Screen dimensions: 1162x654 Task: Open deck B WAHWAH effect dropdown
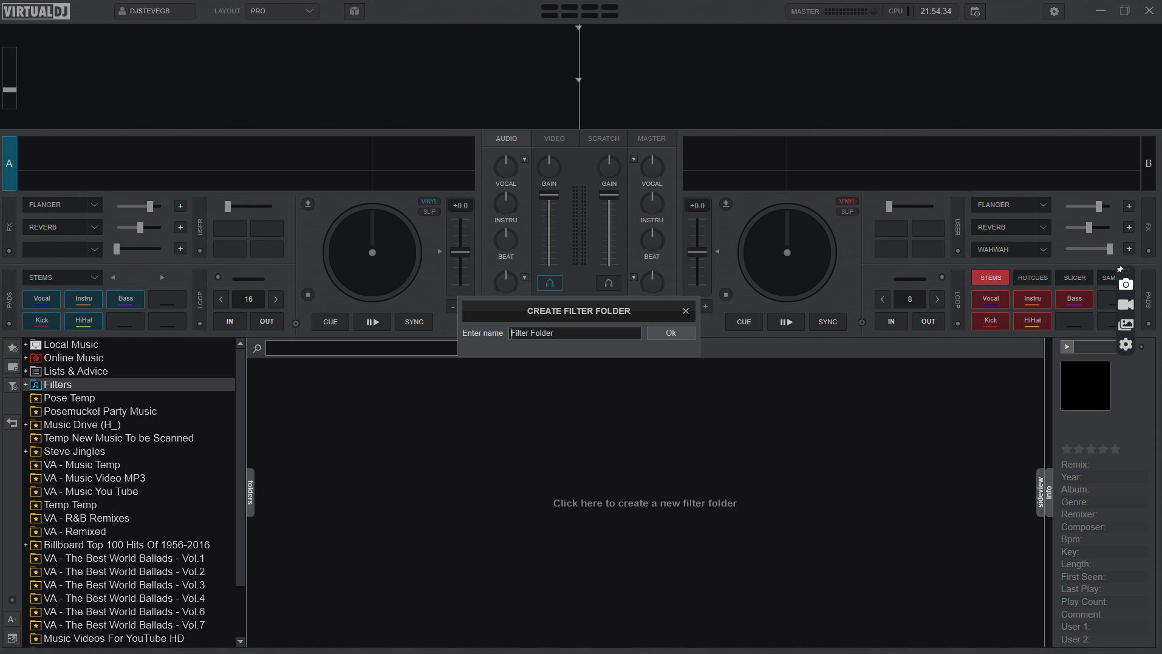[x=1011, y=250]
